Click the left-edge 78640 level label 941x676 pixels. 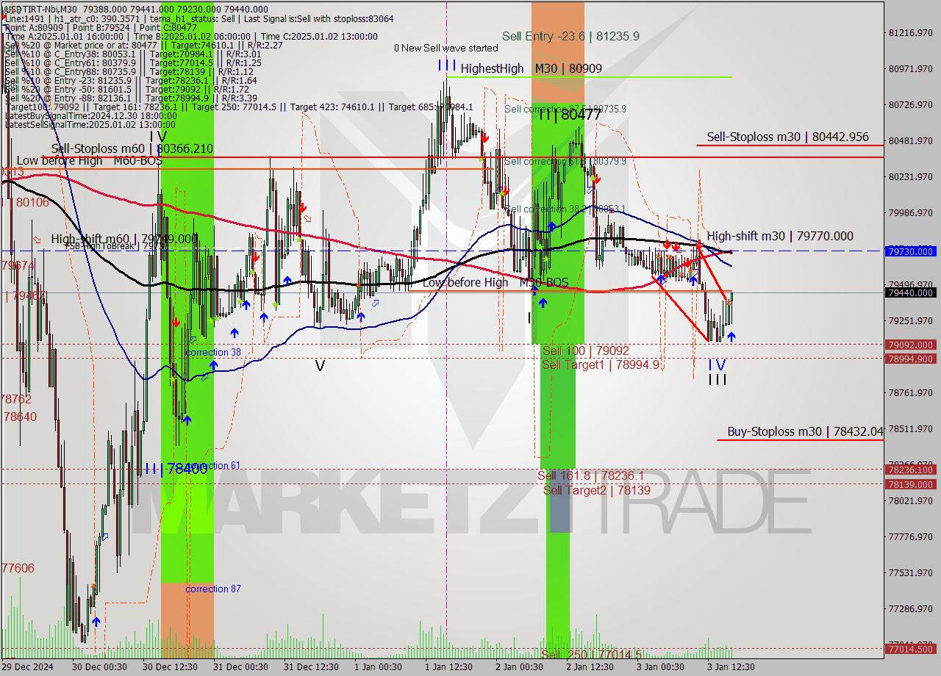pos(20,417)
